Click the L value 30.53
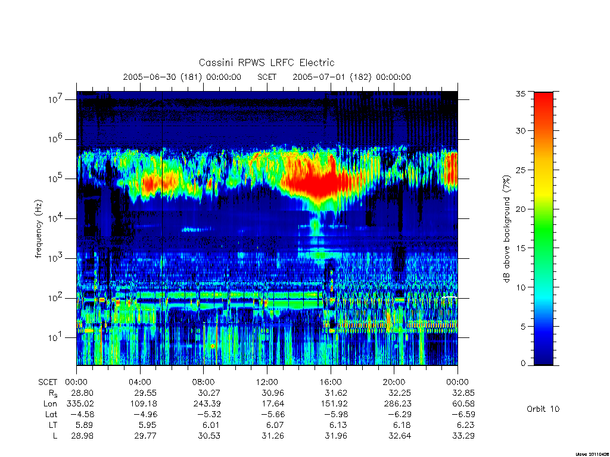 (x=209, y=436)
